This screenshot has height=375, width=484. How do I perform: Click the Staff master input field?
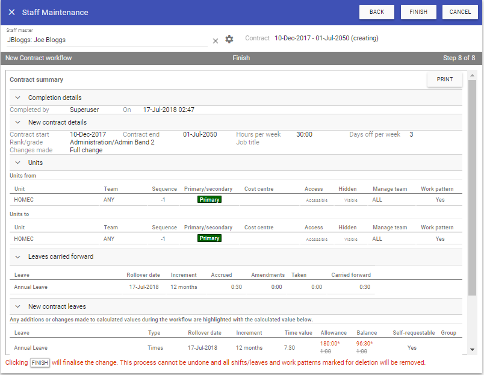108,40
